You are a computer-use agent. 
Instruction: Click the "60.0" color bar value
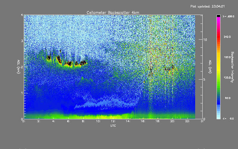click(228, 98)
